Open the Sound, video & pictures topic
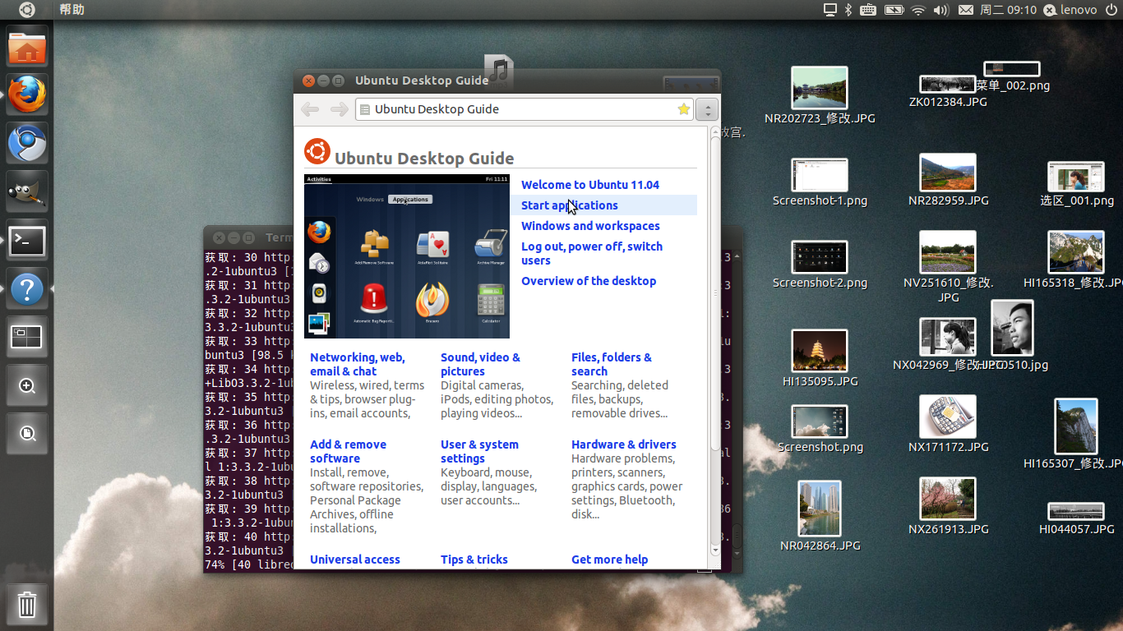The image size is (1123, 631). tap(480, 364)
